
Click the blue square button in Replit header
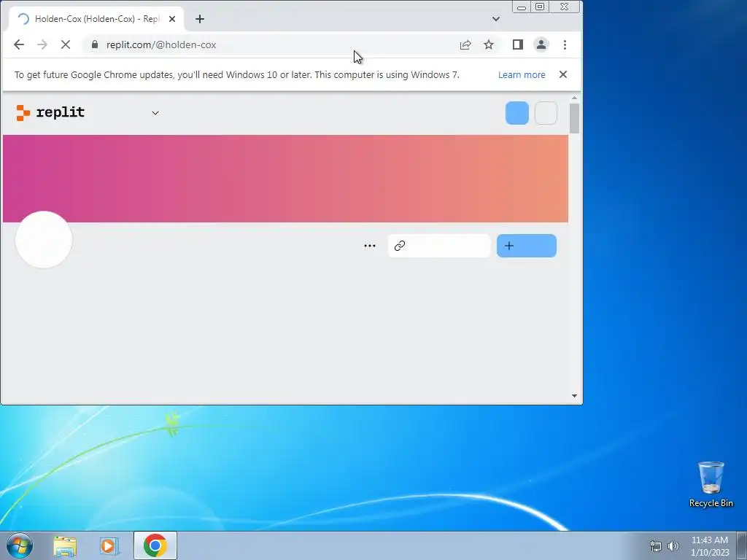pos(517,113)
